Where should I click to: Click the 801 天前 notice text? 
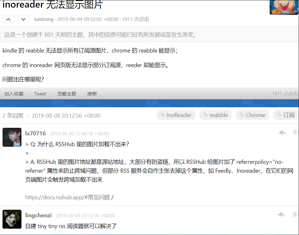click(x=100, y=34)
